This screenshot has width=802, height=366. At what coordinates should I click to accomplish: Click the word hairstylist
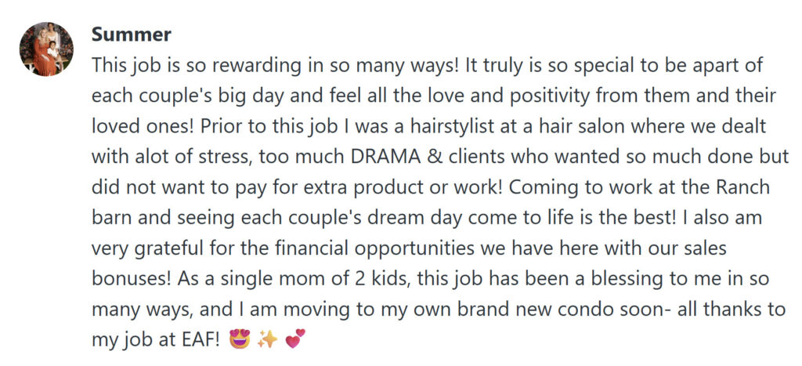[x=376, y=125]
